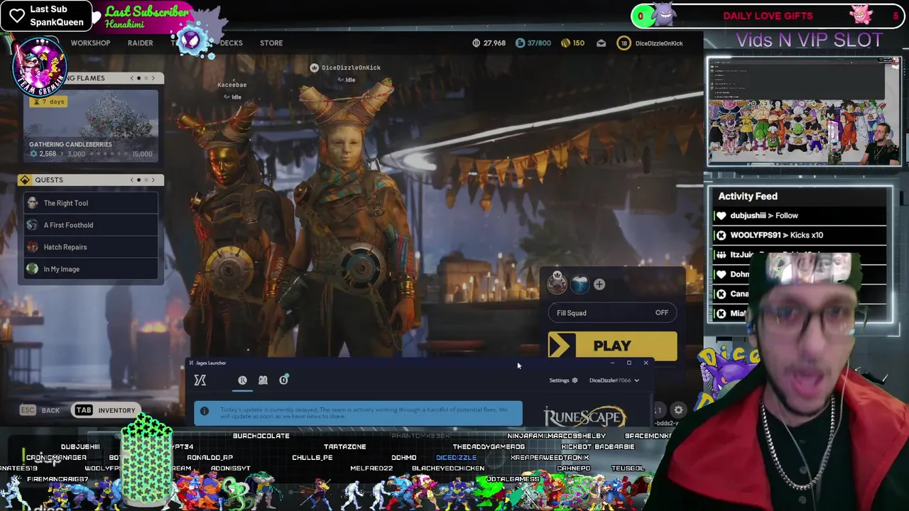Click the 27,968 currency icon
Viewport: 909px width, 511px height.
tap(476, 43)
